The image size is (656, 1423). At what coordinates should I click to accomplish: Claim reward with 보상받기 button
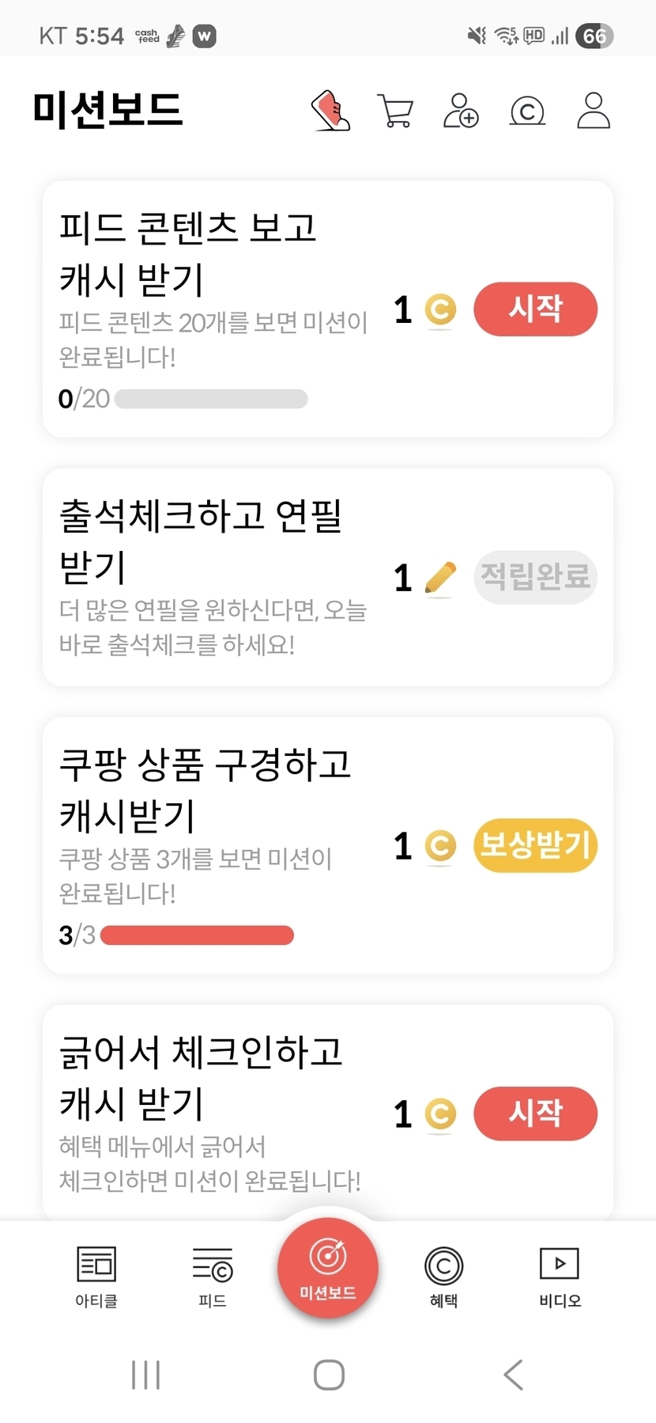(x=535, y=845)
